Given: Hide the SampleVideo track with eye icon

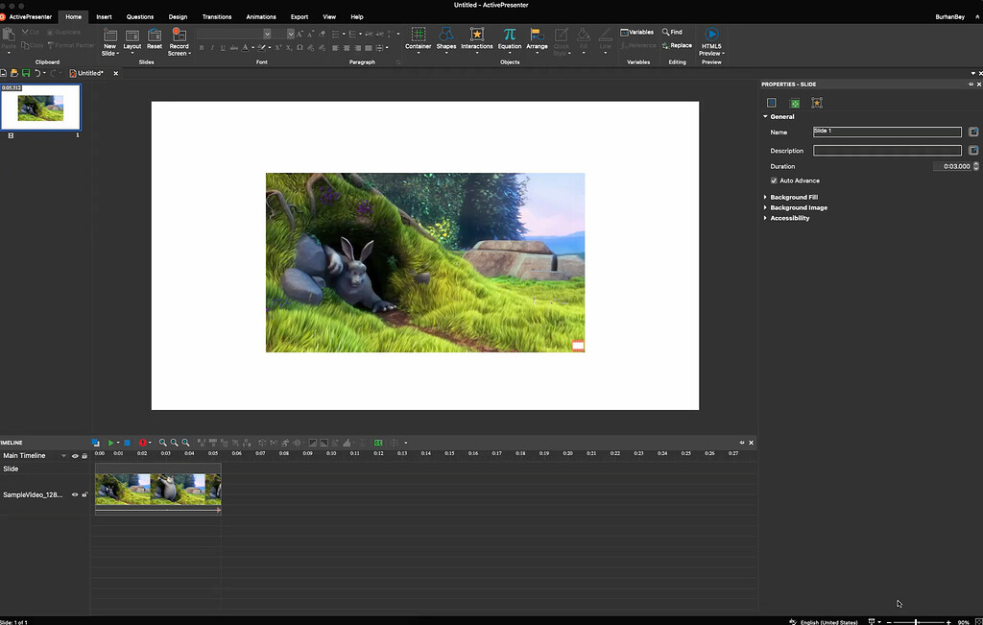Looking at the screenshot, I should pos(75,494).
